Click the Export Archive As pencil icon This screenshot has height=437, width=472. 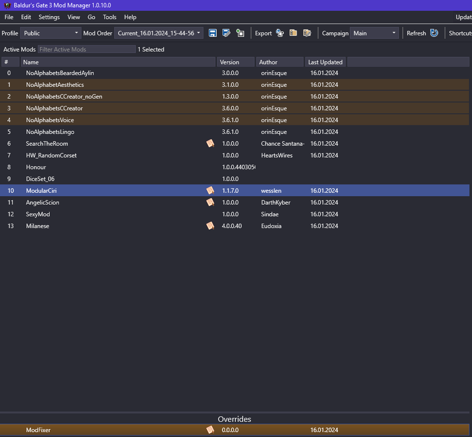[x=307, y=33]
